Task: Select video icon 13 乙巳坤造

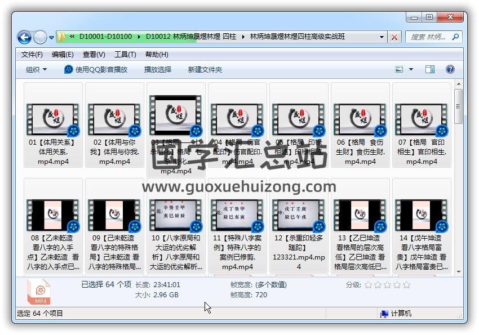Action: 360,215
